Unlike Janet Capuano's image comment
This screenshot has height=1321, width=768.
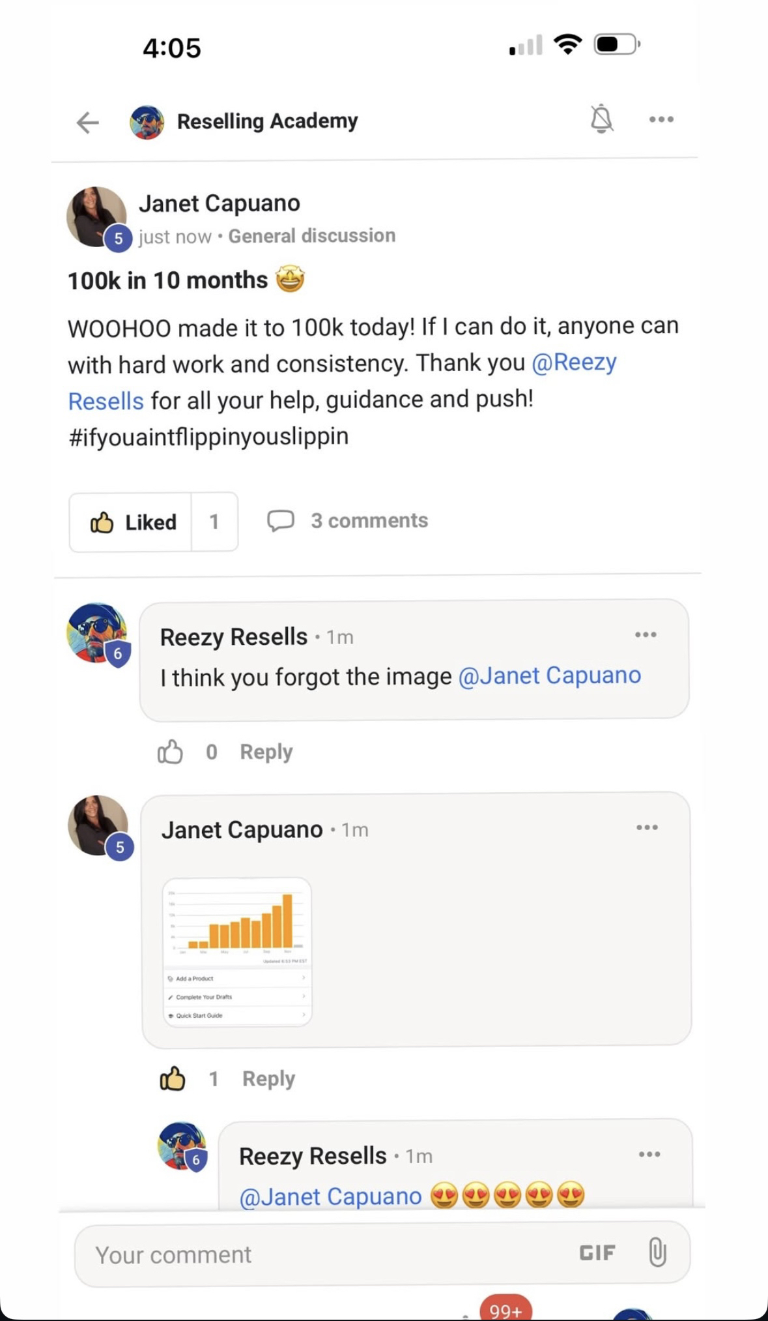[x=172, y=1078]
